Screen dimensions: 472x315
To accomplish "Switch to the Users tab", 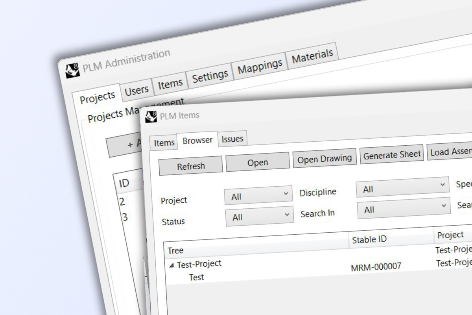I will tap(136, 91).
